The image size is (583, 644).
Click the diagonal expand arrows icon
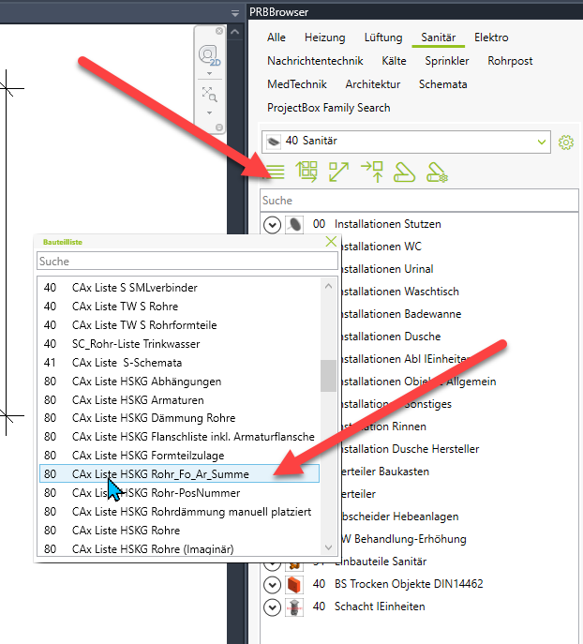point(337,172)
